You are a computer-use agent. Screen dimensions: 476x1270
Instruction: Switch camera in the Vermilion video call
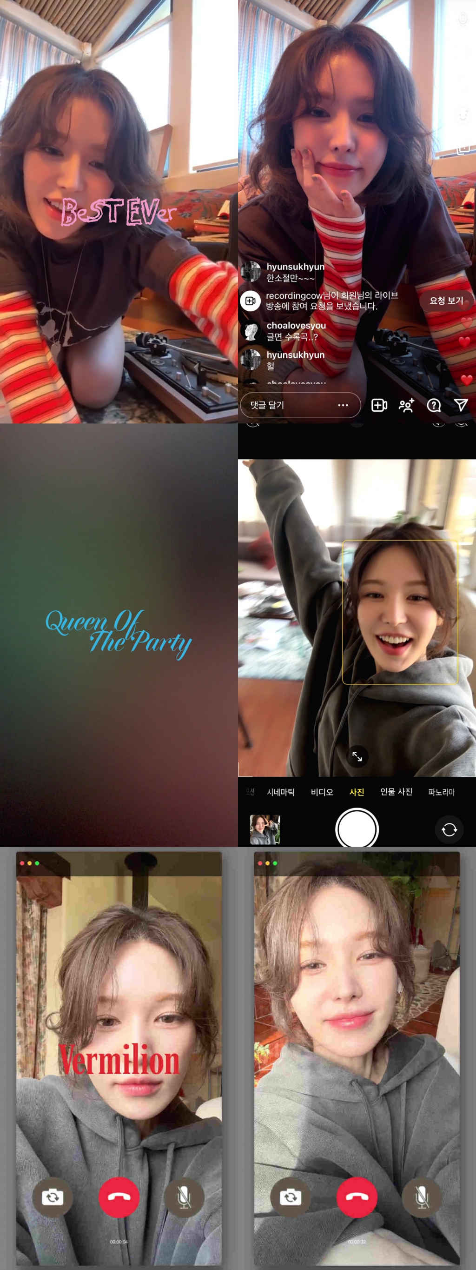pos(52,1197)
